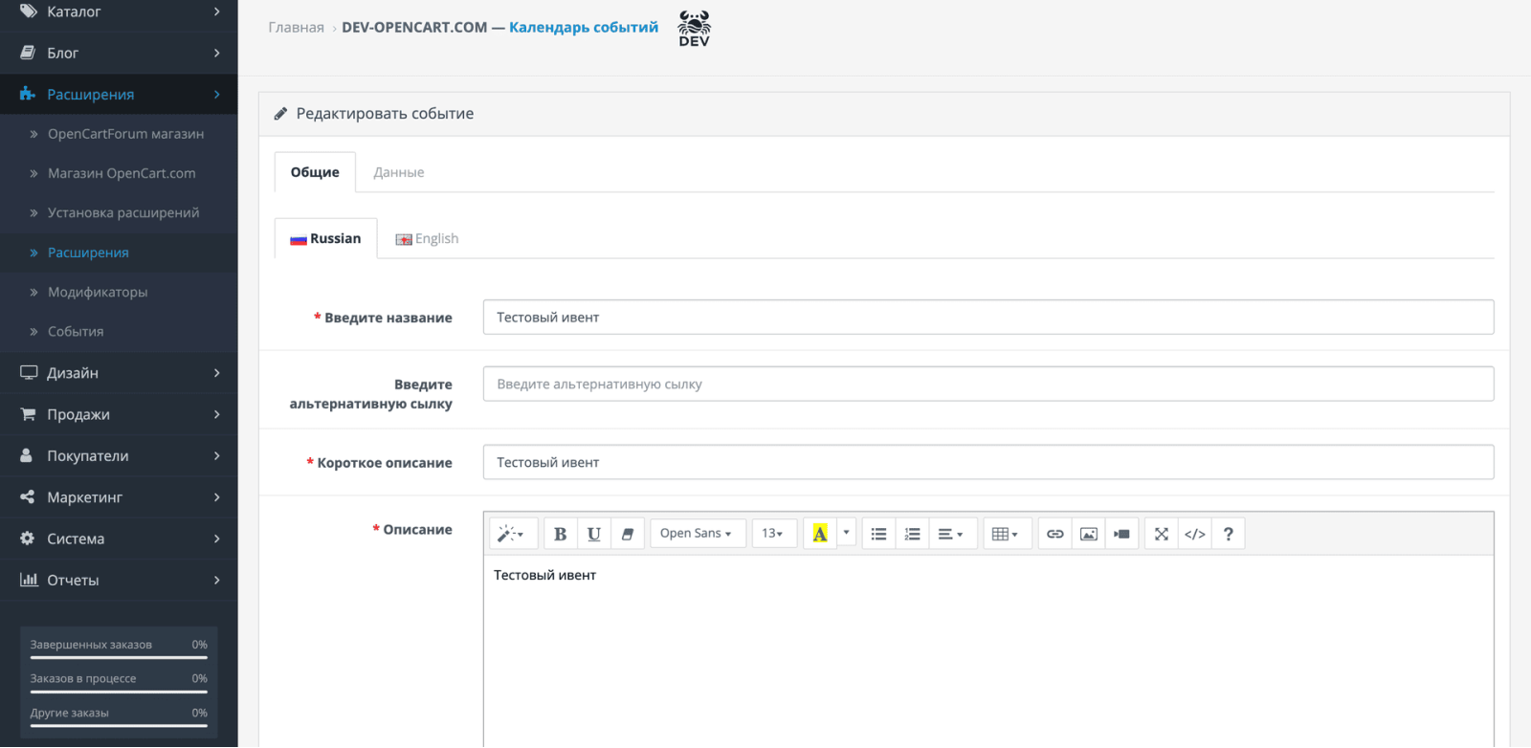Expand the Продажи sidebar menu
This screenshot has width=1531, height=748.
click(x=119, y=414)
